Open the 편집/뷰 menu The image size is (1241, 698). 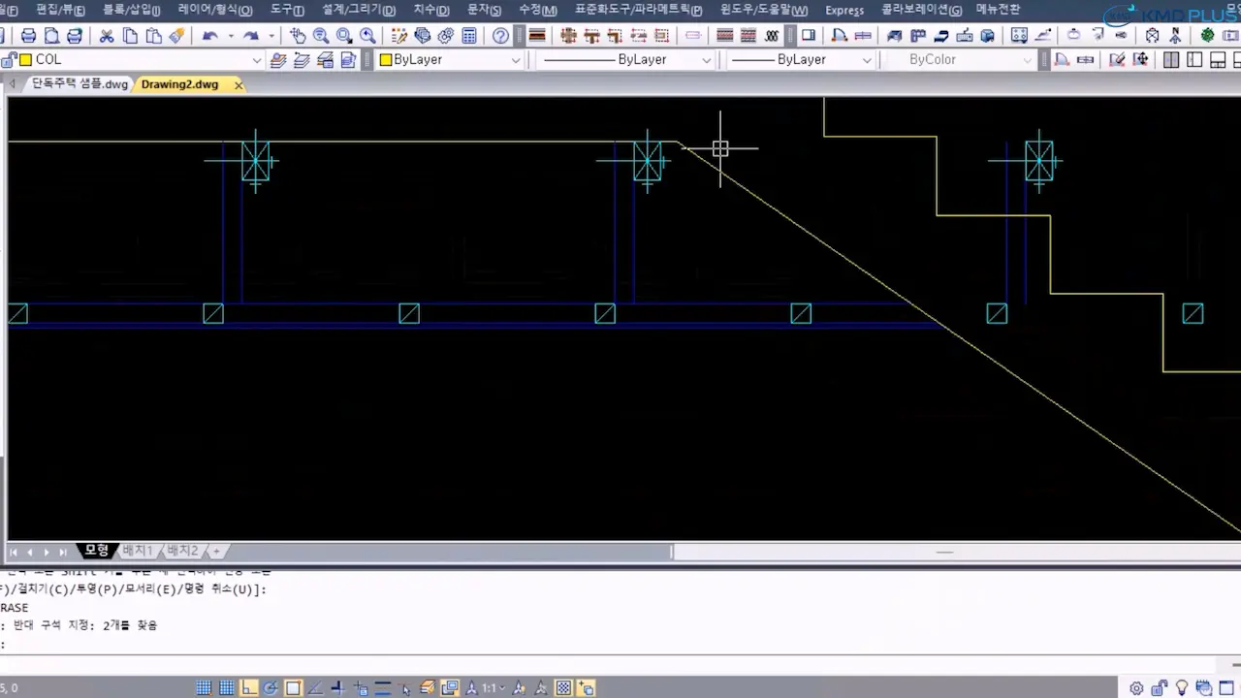[60, 10]
